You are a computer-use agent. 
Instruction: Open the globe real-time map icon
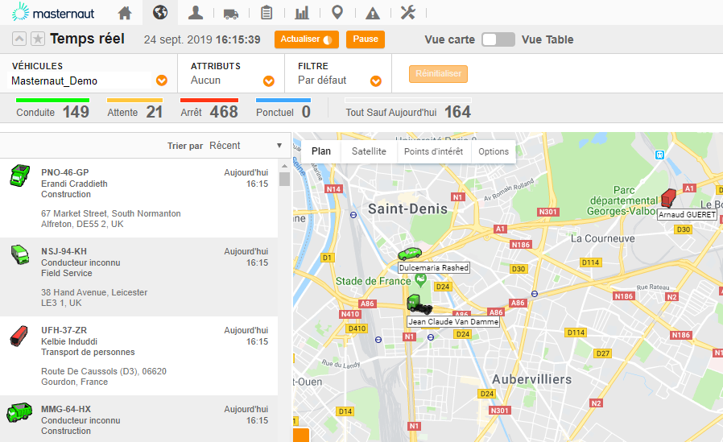pyautogui.click(x=160, y=12)
